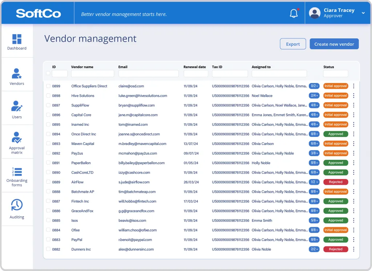Toggle the select-all checkbox in header
This screenshot has height=271, width=372.
pos(48,73)
